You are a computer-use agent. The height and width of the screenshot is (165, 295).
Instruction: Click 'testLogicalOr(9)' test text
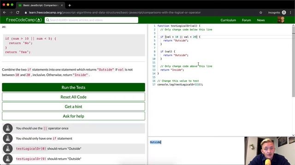click(31, 159)
